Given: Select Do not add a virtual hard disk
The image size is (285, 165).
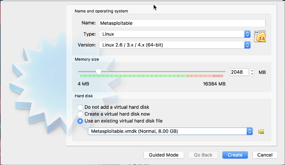Looking at the screenshot, I should coord(80,107).
